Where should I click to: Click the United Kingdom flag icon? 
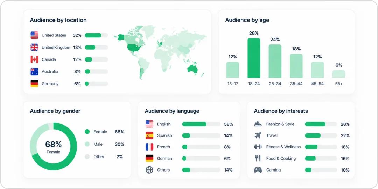(x=34, y=47)
